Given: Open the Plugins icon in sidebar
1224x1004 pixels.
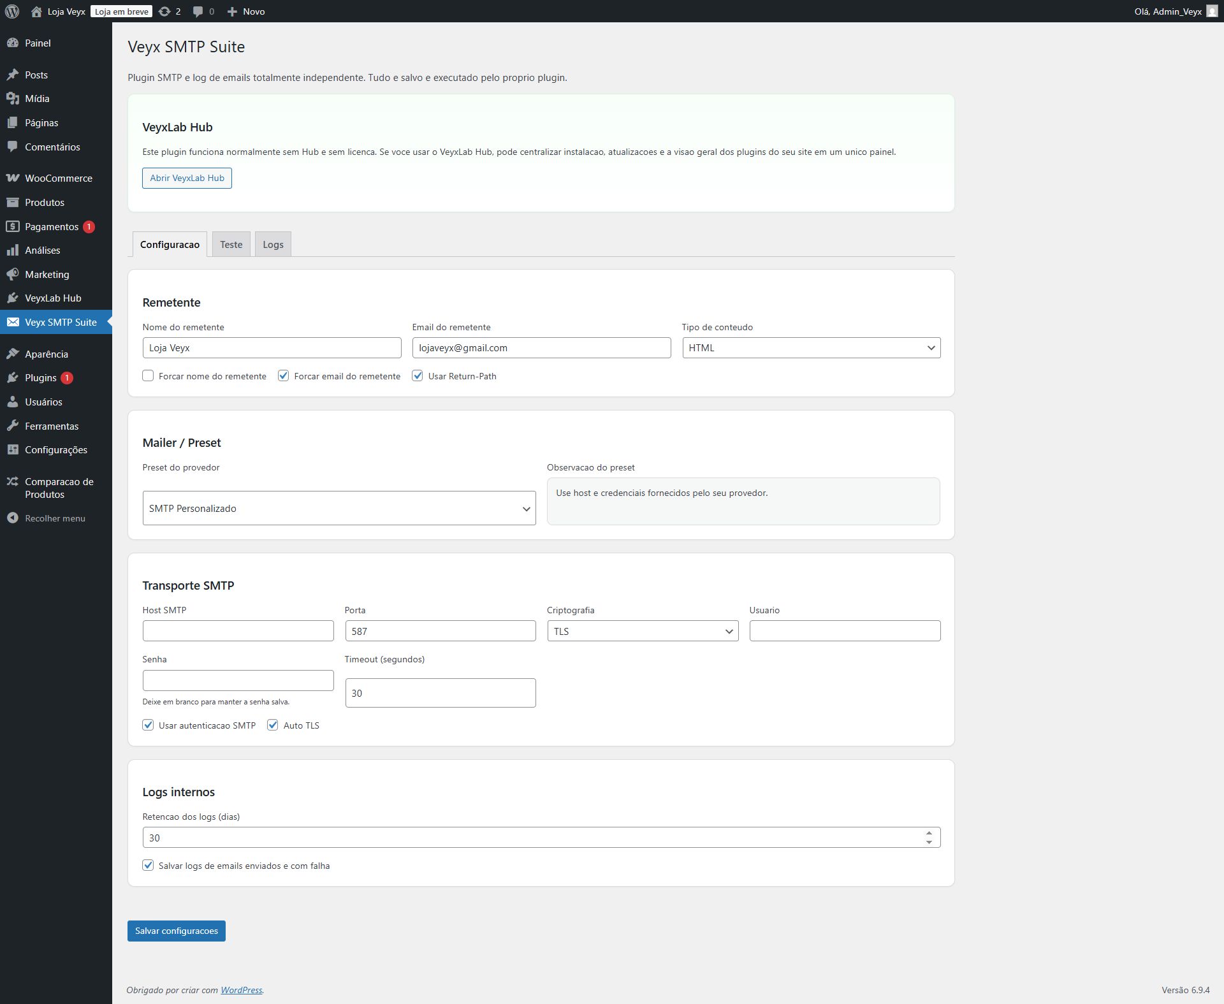Looking at the screenshot, I should point(13,377).
